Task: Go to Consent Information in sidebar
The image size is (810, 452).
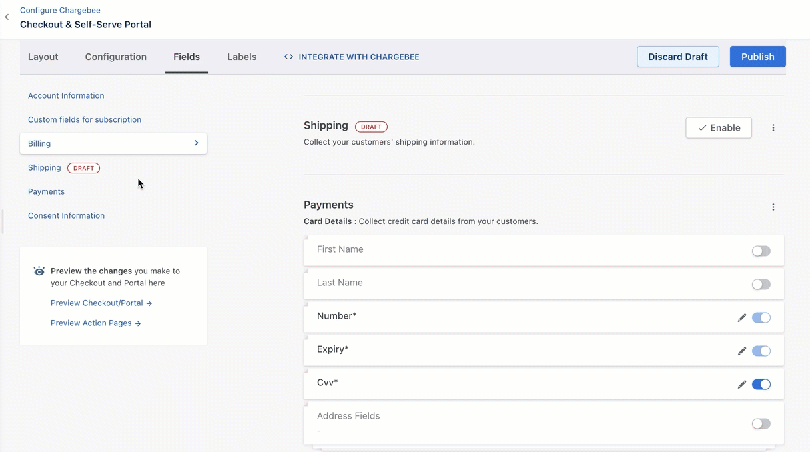Action: pos(66,216)
